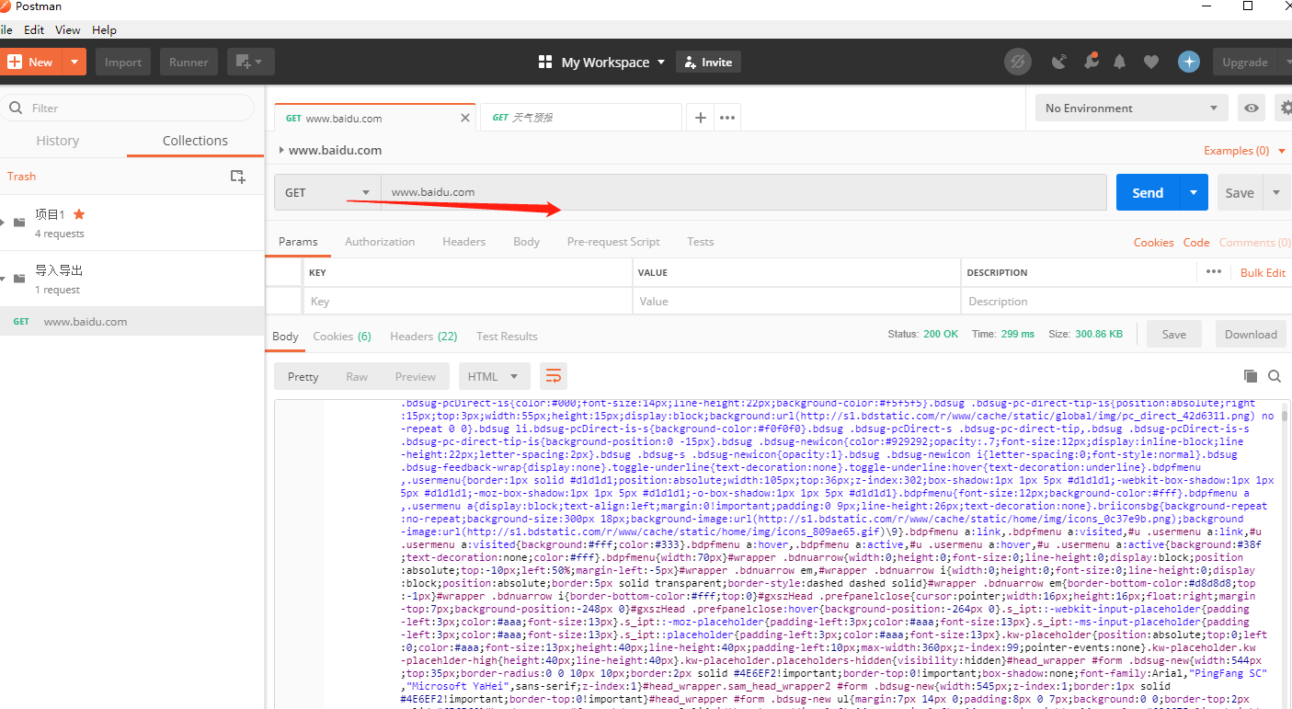Open notifications bell icon
Screen dimensions: 1292x709
coord(1120,62)
